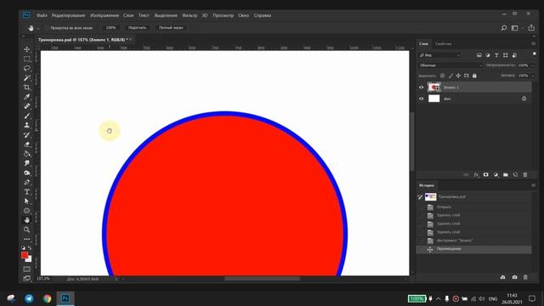Toggle adjustment layers filter icon
This screenshot has width=544, height=306.
pyautogui.click(x=488, y=55)
